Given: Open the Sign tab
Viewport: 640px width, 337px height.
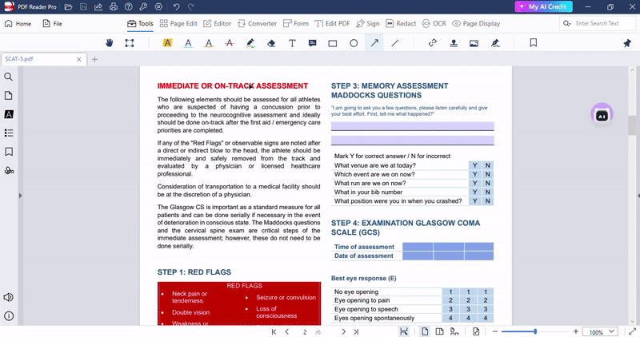Looking at the screenshot, I should pos(368,24).
